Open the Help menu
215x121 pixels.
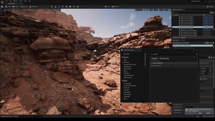pos(30,1)
